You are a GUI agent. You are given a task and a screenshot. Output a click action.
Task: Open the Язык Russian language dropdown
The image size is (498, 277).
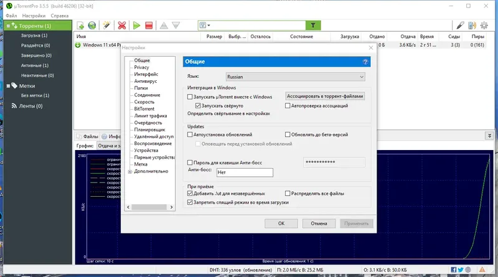click(295, 77)
